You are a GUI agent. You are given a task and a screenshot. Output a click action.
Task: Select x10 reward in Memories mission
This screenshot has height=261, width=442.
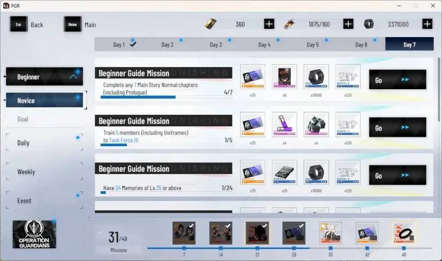284,172
